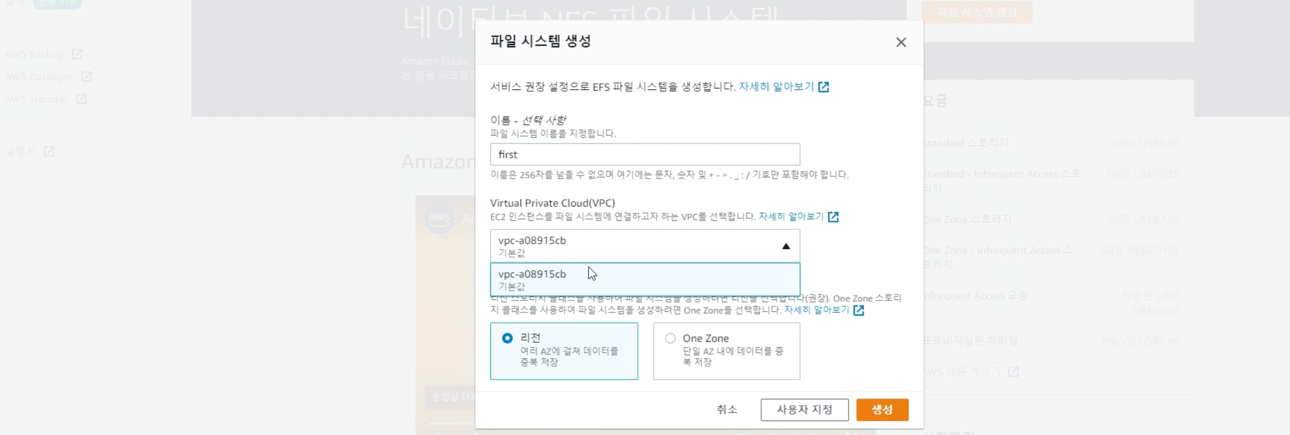Open the 자세히 알아보기 link beside the service description
Viewport: 1290px width, 435px height.
(x=776, y=87)
